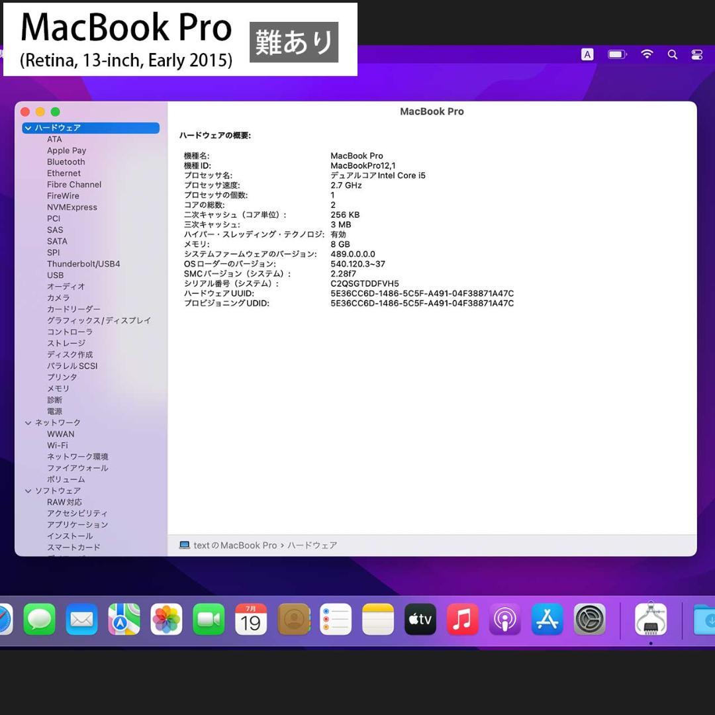Screen dimensions: 715x715
Task: Select USB in the sidebar
Action: coord(55,275)
